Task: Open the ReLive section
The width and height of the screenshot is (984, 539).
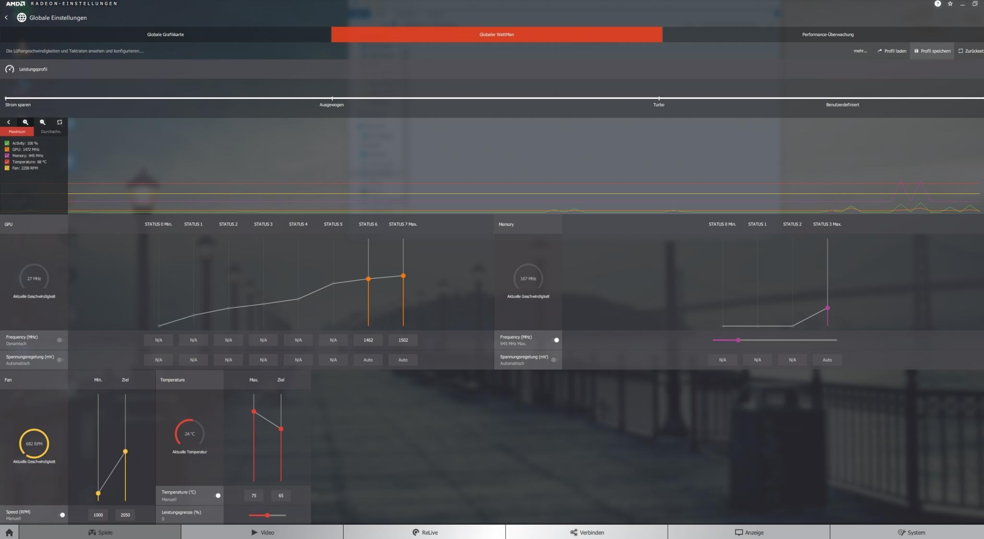Action: tap(425, 532)
